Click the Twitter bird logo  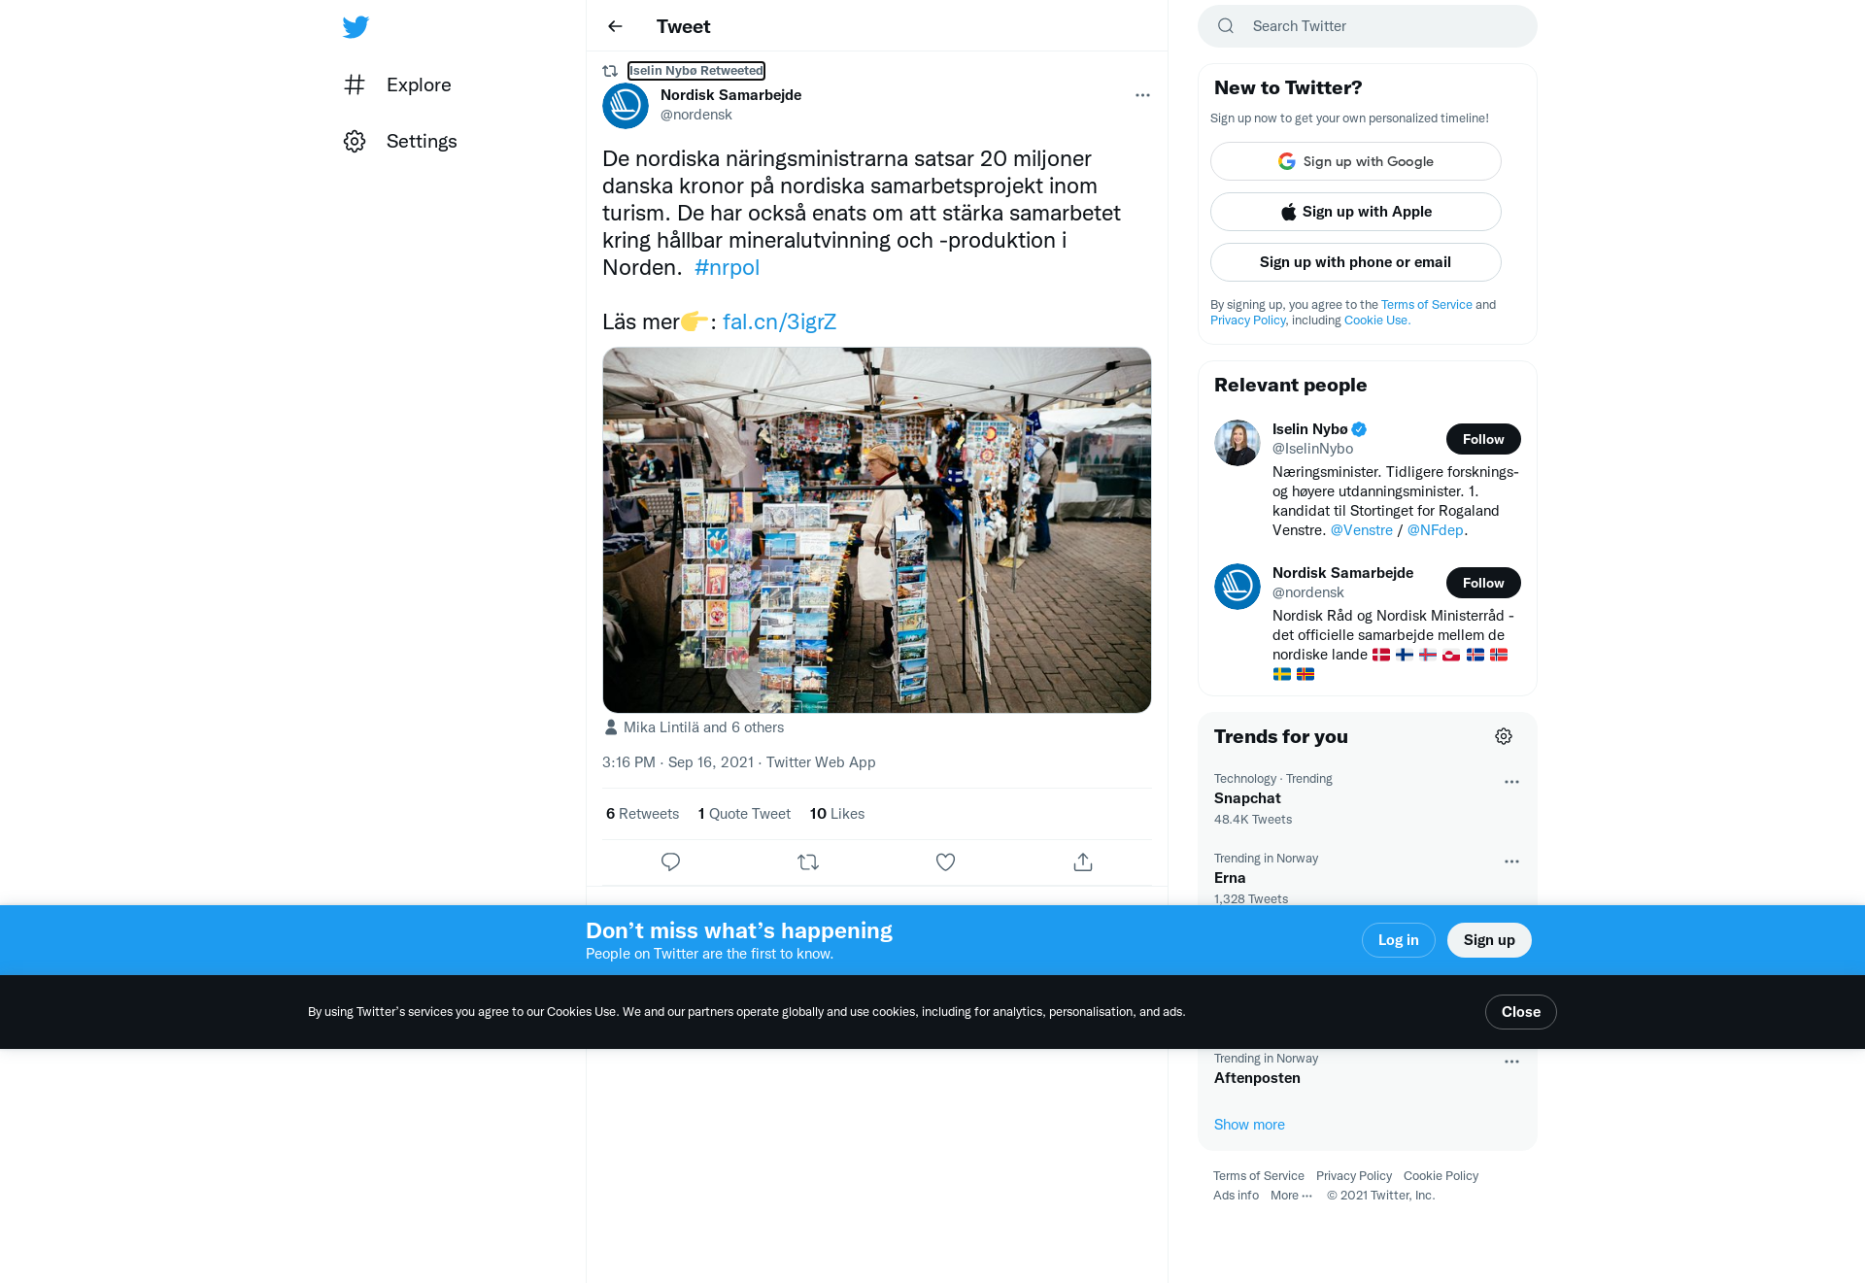pos(356,27)
